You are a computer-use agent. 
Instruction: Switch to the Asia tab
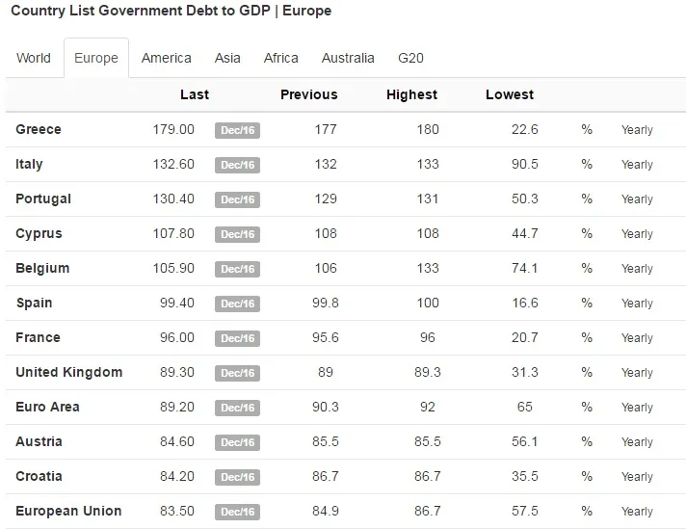pyautogui.click(x=227, y=58)
